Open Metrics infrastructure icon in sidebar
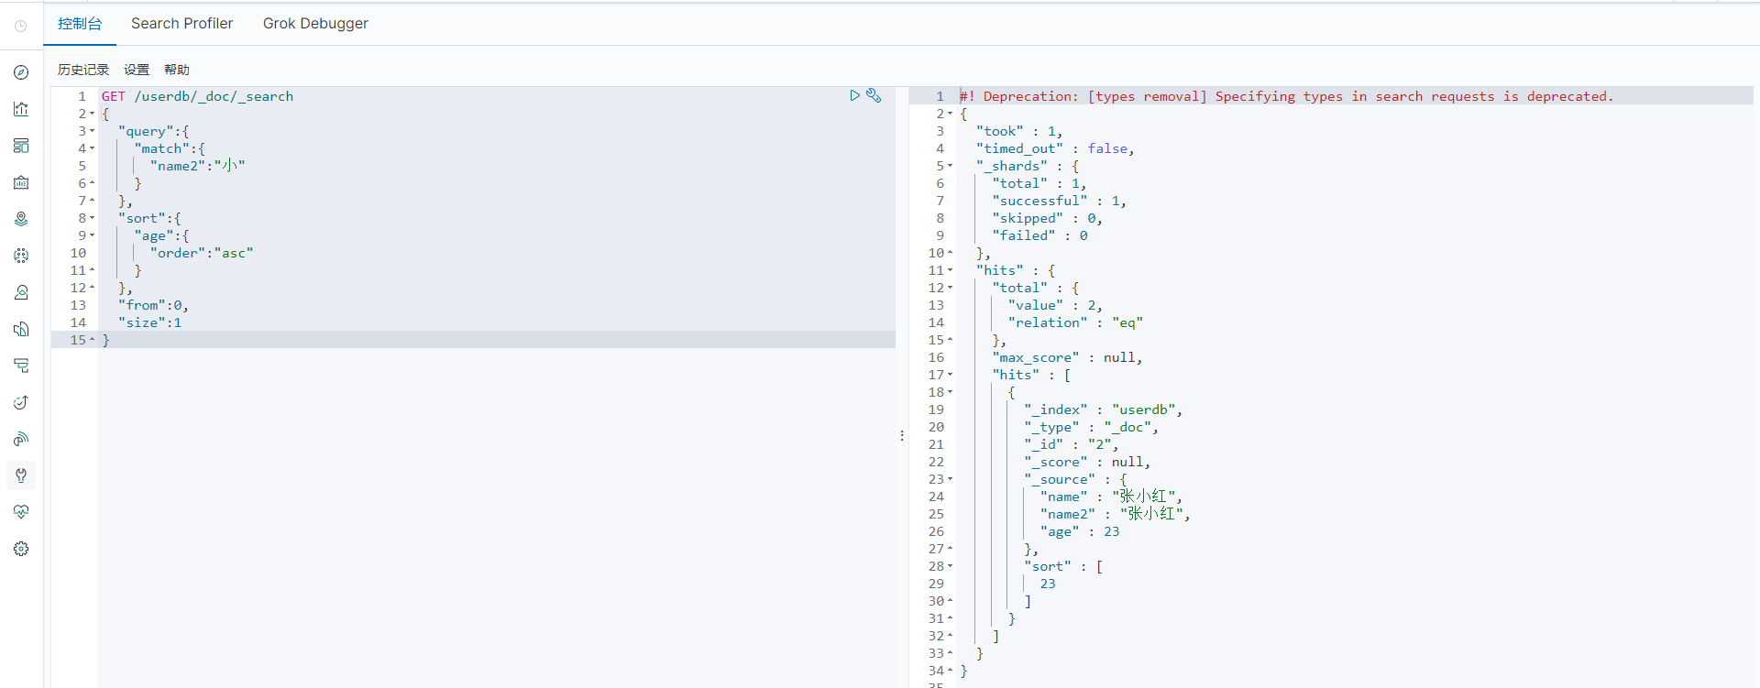Viewport: 1760px width, 688px height. [x=21, y=292]
